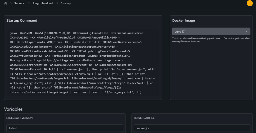
Task: Click the 'Startup Command' heading
Action: pyautogui.click(x=22, y=21)
